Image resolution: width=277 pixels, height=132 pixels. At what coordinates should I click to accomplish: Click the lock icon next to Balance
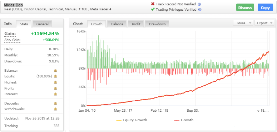pyautogui.click(x=55, y=71)
